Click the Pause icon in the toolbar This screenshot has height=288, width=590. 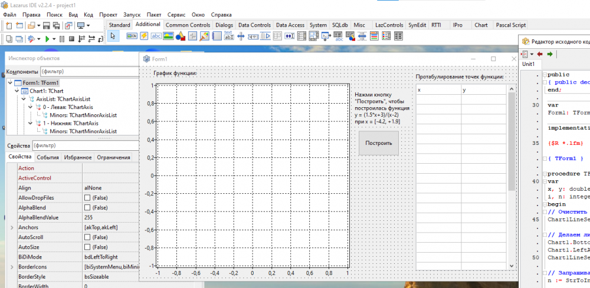pyautogui.click(x=62, y=39)
